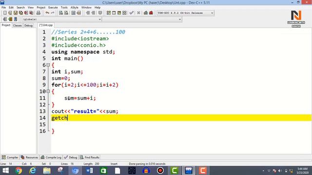Viewport: 312px width, 175px height.
Task: Open Google Chrome from the taskbar
Action: [x=19, y=171]
